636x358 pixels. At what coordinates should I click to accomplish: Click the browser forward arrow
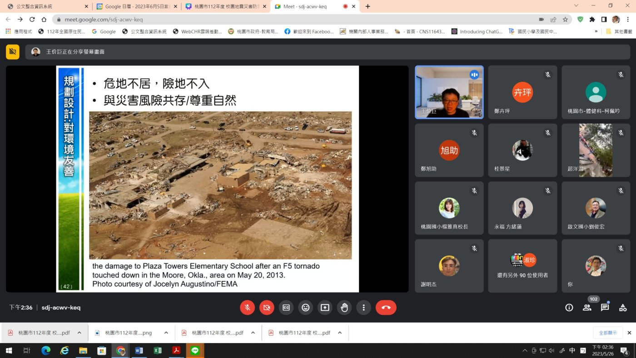pos(20,20)
